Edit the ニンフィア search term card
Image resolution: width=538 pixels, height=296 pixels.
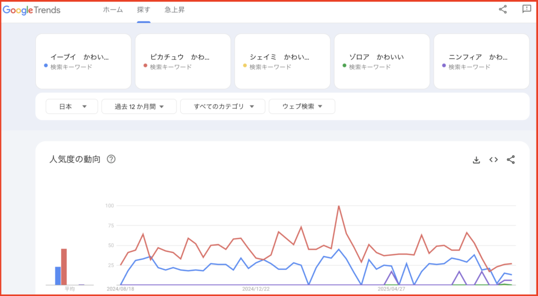tap(481, 62)
